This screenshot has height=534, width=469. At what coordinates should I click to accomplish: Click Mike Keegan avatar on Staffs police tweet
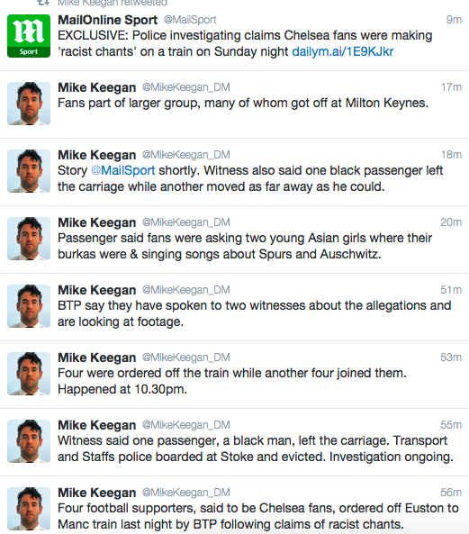click(x=29, y=441)
